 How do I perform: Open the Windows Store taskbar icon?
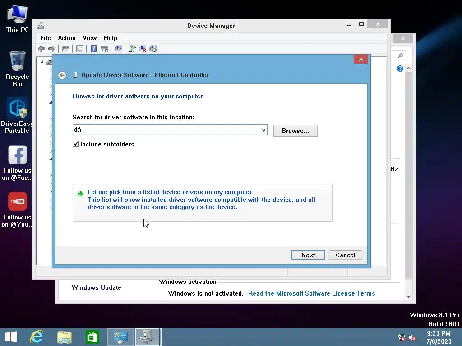[x=92, y=337]
